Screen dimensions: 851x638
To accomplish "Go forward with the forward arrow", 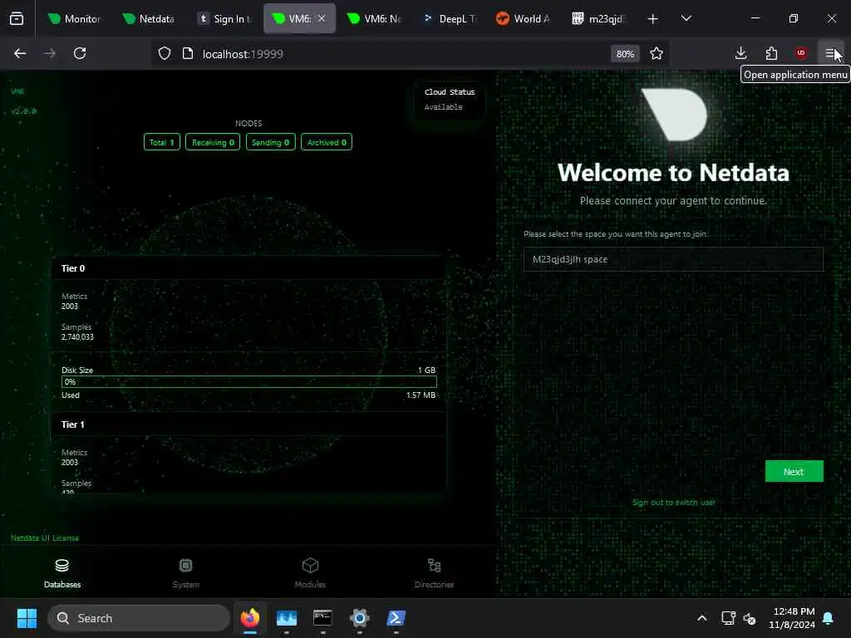I will [x=49, y=53].
